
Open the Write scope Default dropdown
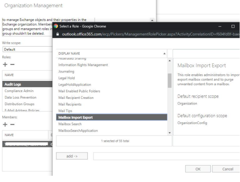(x=27, y=49)
